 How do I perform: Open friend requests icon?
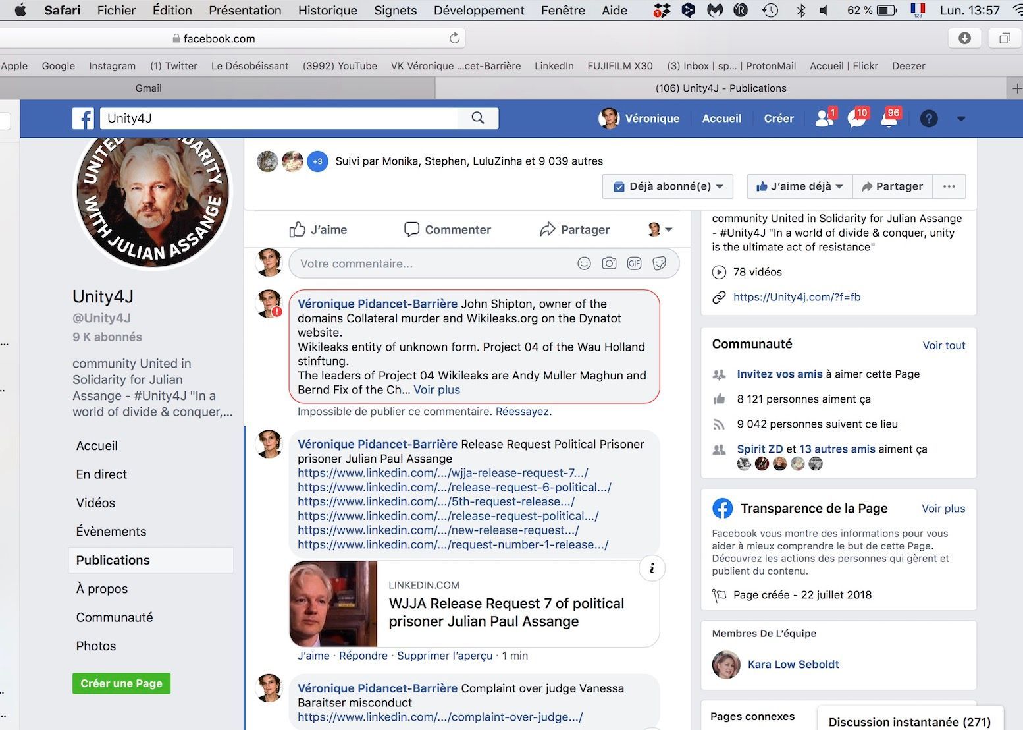pyautogui.click(x=824, y=119)
